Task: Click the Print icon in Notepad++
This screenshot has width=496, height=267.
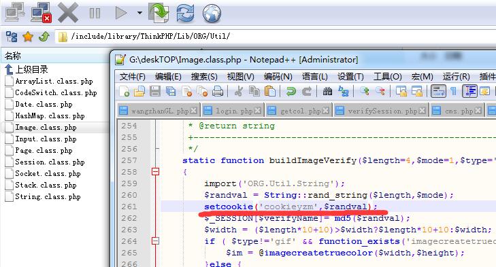Action: 218,91
